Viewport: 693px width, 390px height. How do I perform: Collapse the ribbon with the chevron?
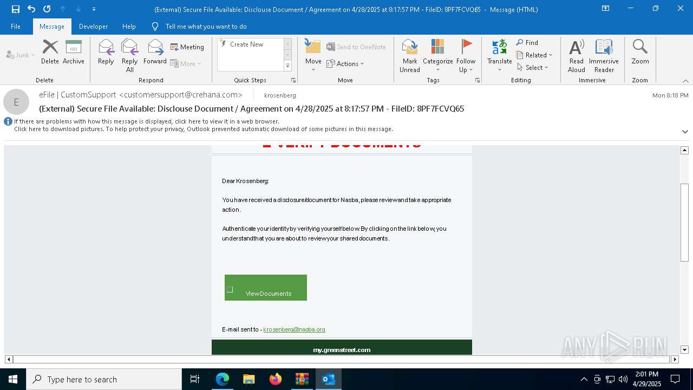point(685,81)
